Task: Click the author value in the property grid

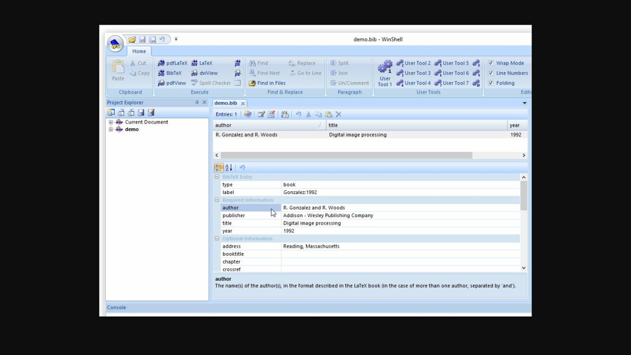Action: (400, 208)
